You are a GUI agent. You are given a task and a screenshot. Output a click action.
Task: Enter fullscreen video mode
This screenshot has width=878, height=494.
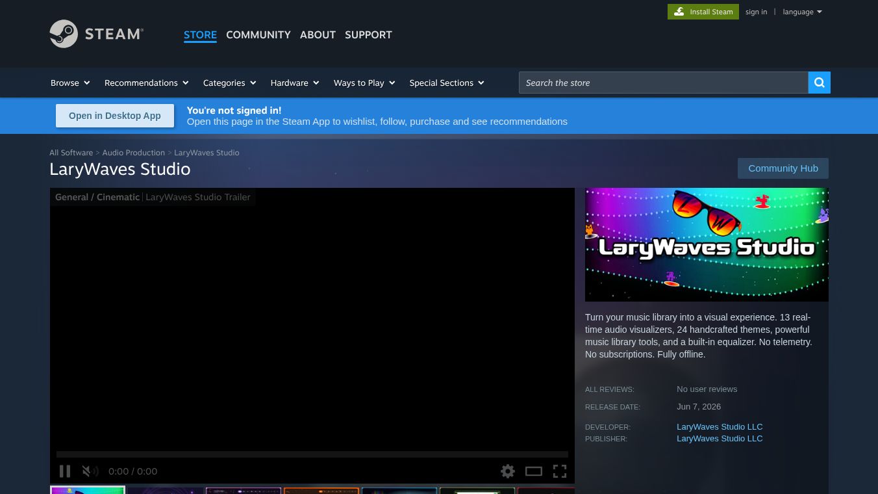[560, 471]
